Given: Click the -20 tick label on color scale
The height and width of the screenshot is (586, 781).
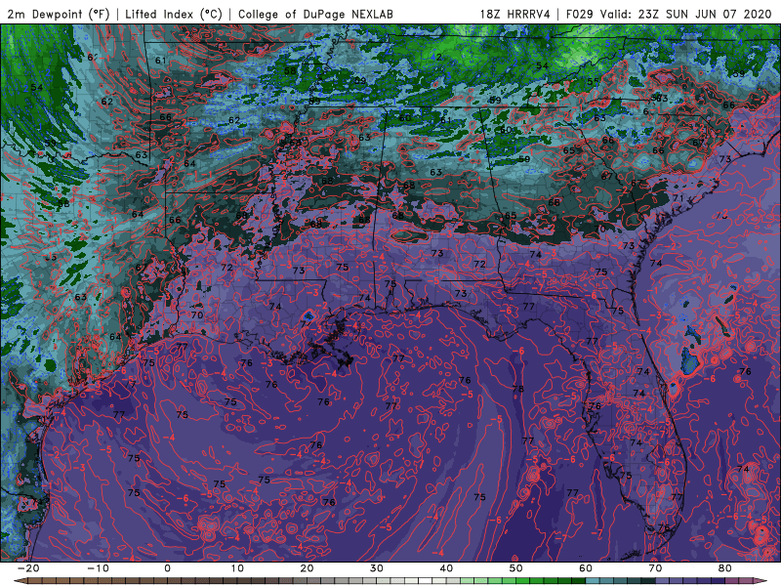Looking at the screenshot, I should 27,568.
